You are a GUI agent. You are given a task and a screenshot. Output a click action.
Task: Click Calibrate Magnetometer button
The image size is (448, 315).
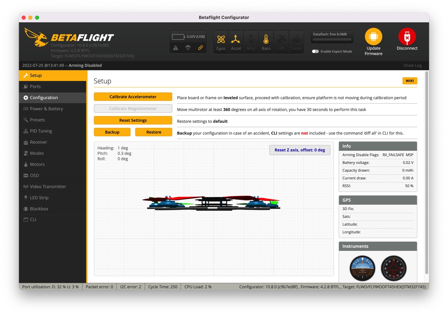pyautogui.click(x=133, y=109)
